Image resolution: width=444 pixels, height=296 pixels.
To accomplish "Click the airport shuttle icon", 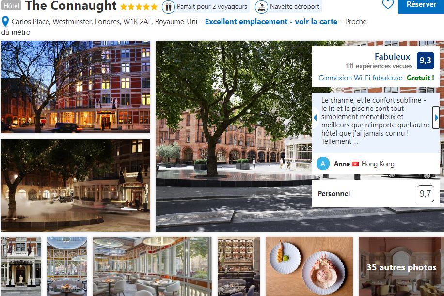I will pyautogui.click(x=261, y=7).
